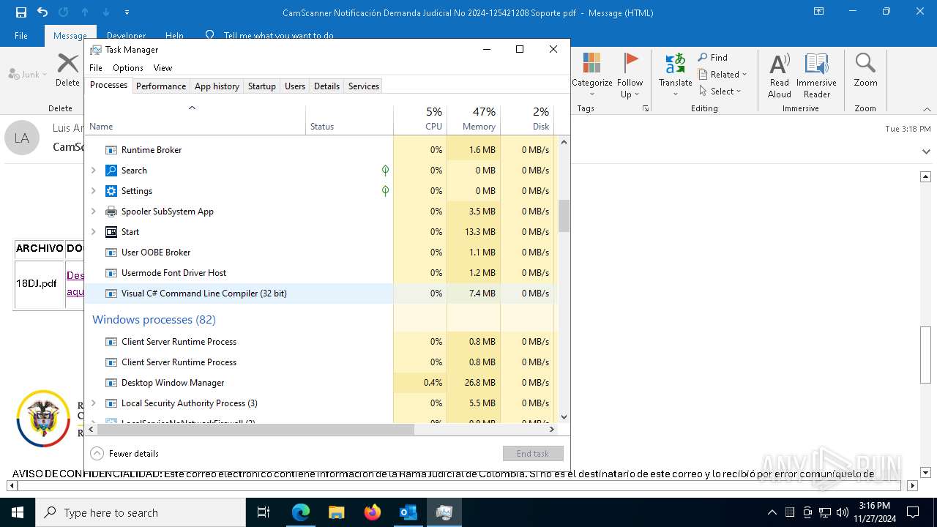The width and height of the screenshot is (937, 527).
Task: Click the Status column header
Action: [349, 119]
